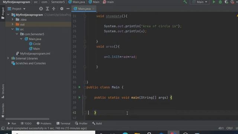The height and width of the screenshot is (134, 238).
Task: Close the Main.java editor tab
Action: 94,9
